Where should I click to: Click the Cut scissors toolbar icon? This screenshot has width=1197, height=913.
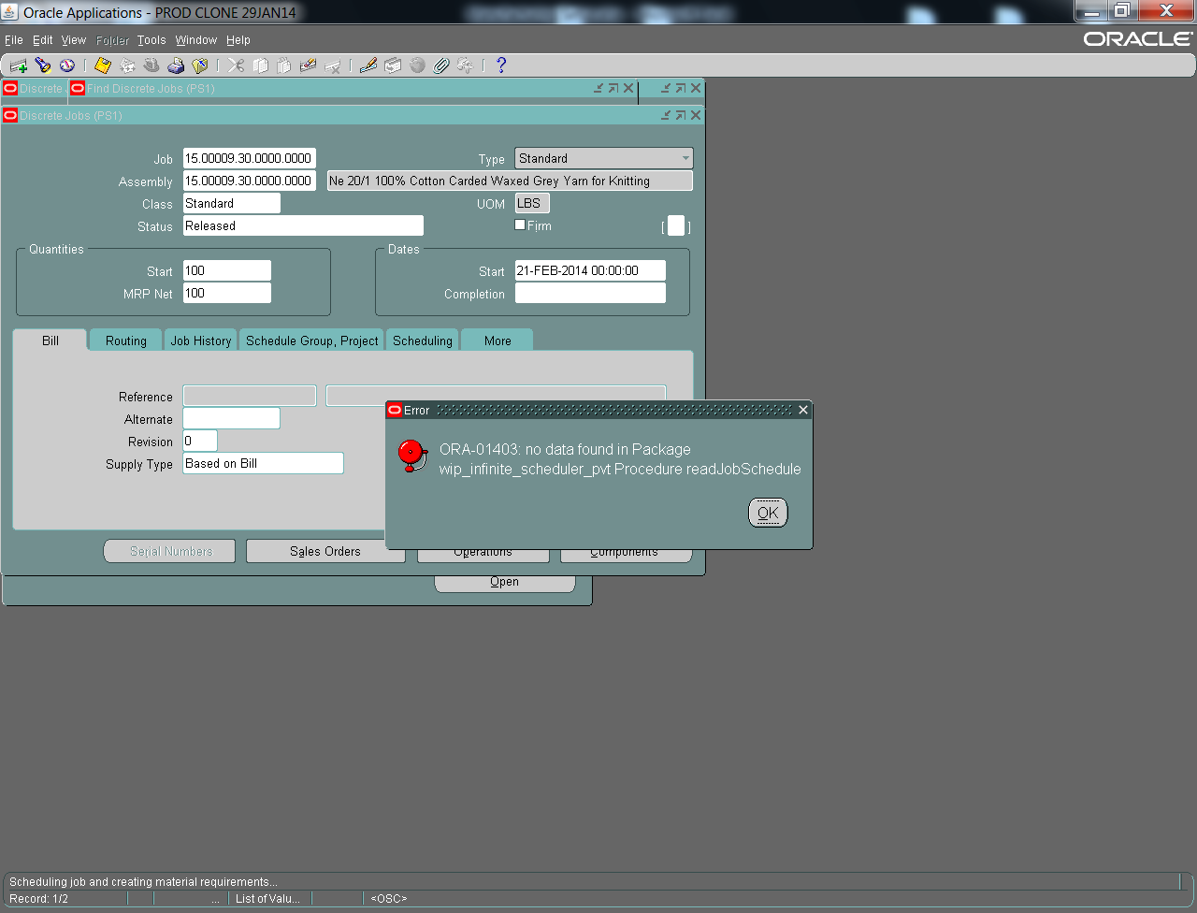tap(236, 65)
